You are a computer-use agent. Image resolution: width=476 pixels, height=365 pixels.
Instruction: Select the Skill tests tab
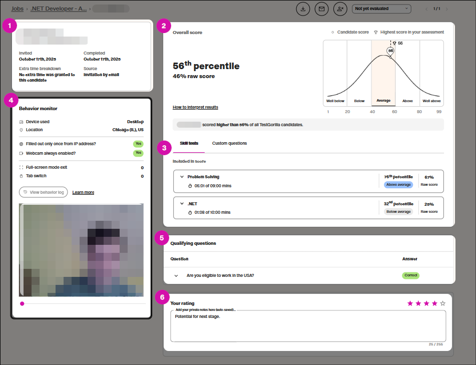[x=189, y=144]
